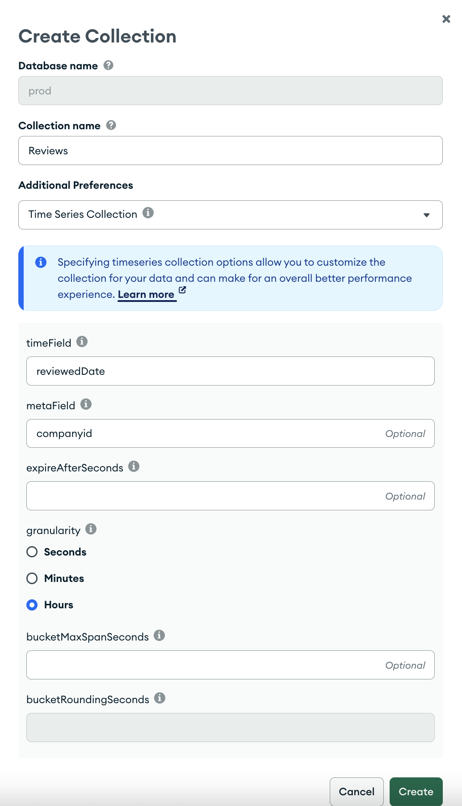Screen dimensions: 462x806
Task: Click the timeField info icon
Action: 82,341
